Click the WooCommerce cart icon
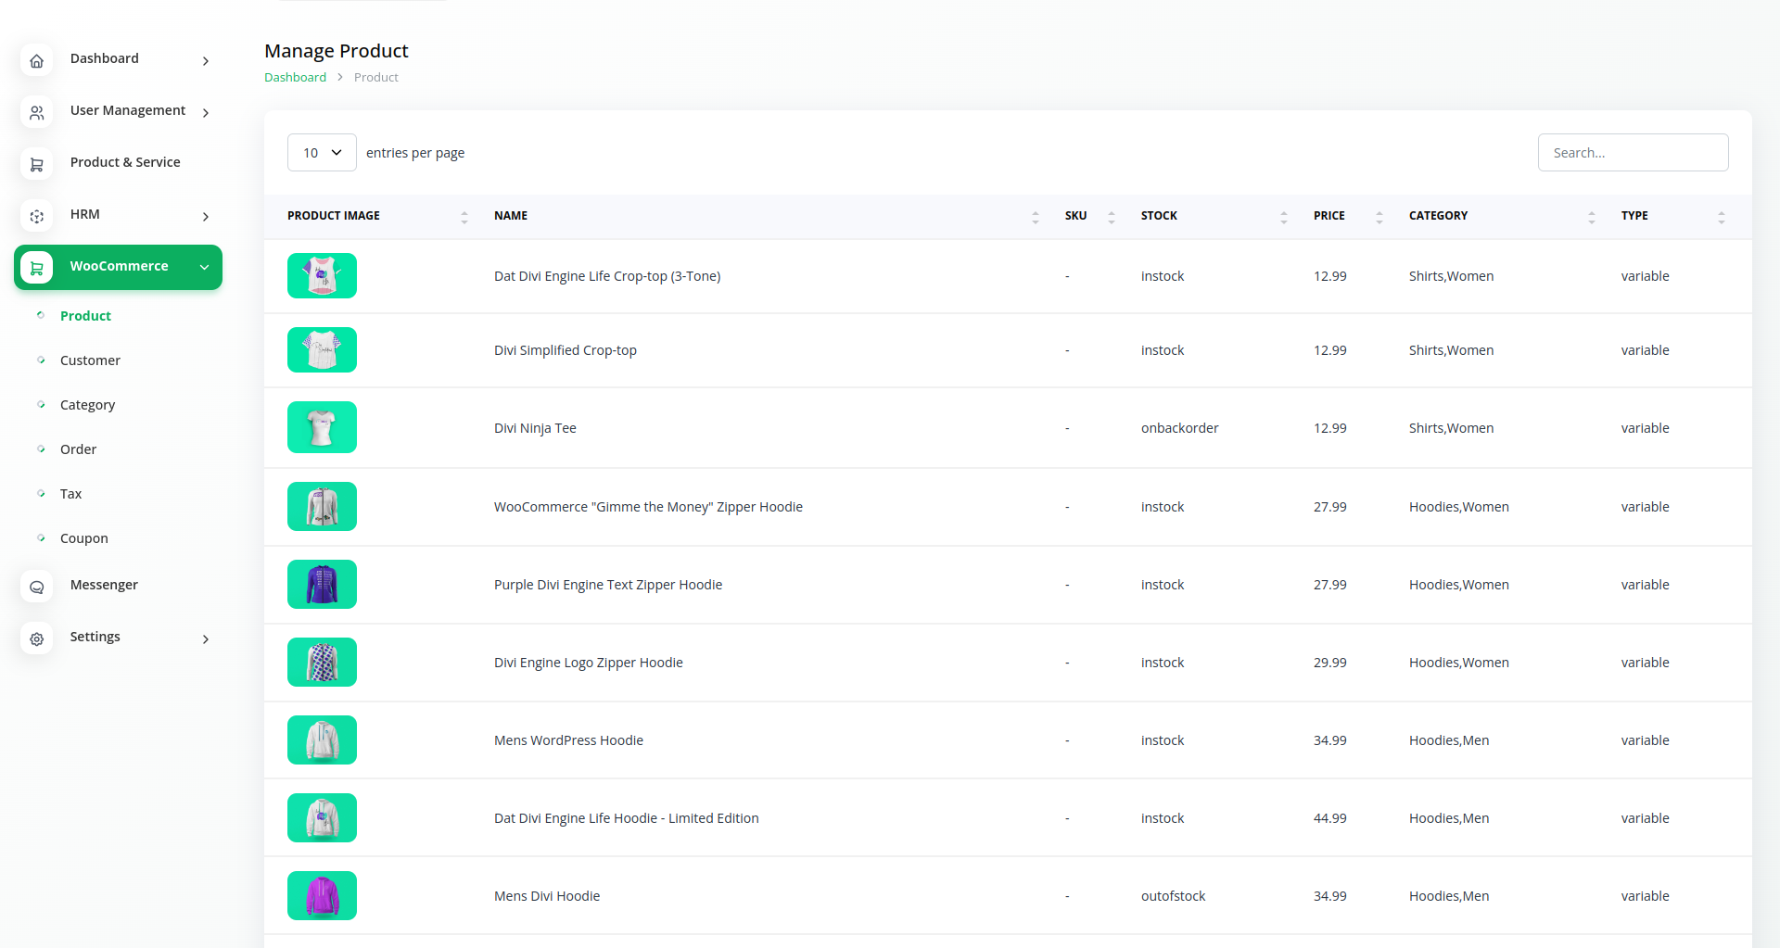The width and height of the screenshot is (1780, 948). [x=37, y=268]
